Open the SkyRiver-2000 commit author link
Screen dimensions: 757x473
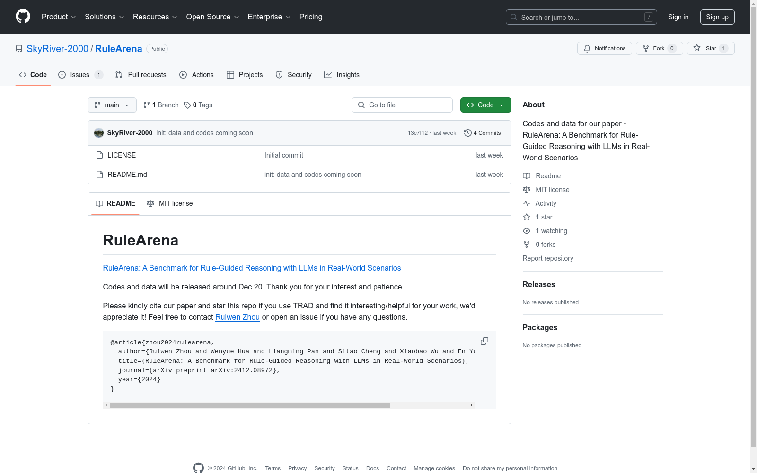coord(130,133)
